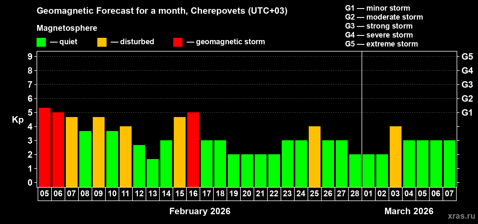Click date label 19 on the axis

(233, 194)
